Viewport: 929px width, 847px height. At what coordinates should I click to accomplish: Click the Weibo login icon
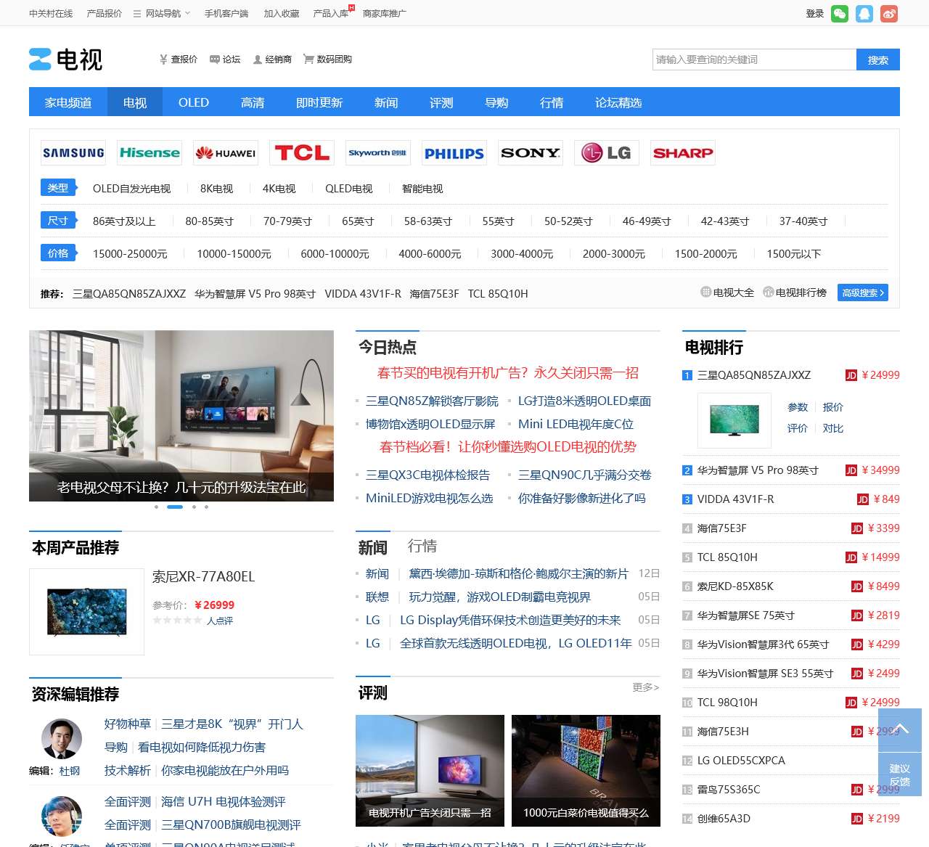point(889,14)
